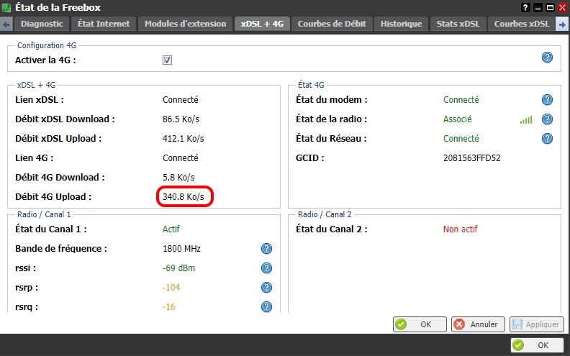Select the xDSL + 4G tab
The image size is (570, 356).
click(262, 24)
